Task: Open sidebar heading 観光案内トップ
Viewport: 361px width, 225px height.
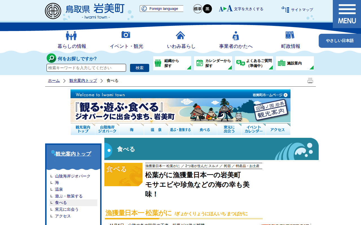Action: pos(73,154)
